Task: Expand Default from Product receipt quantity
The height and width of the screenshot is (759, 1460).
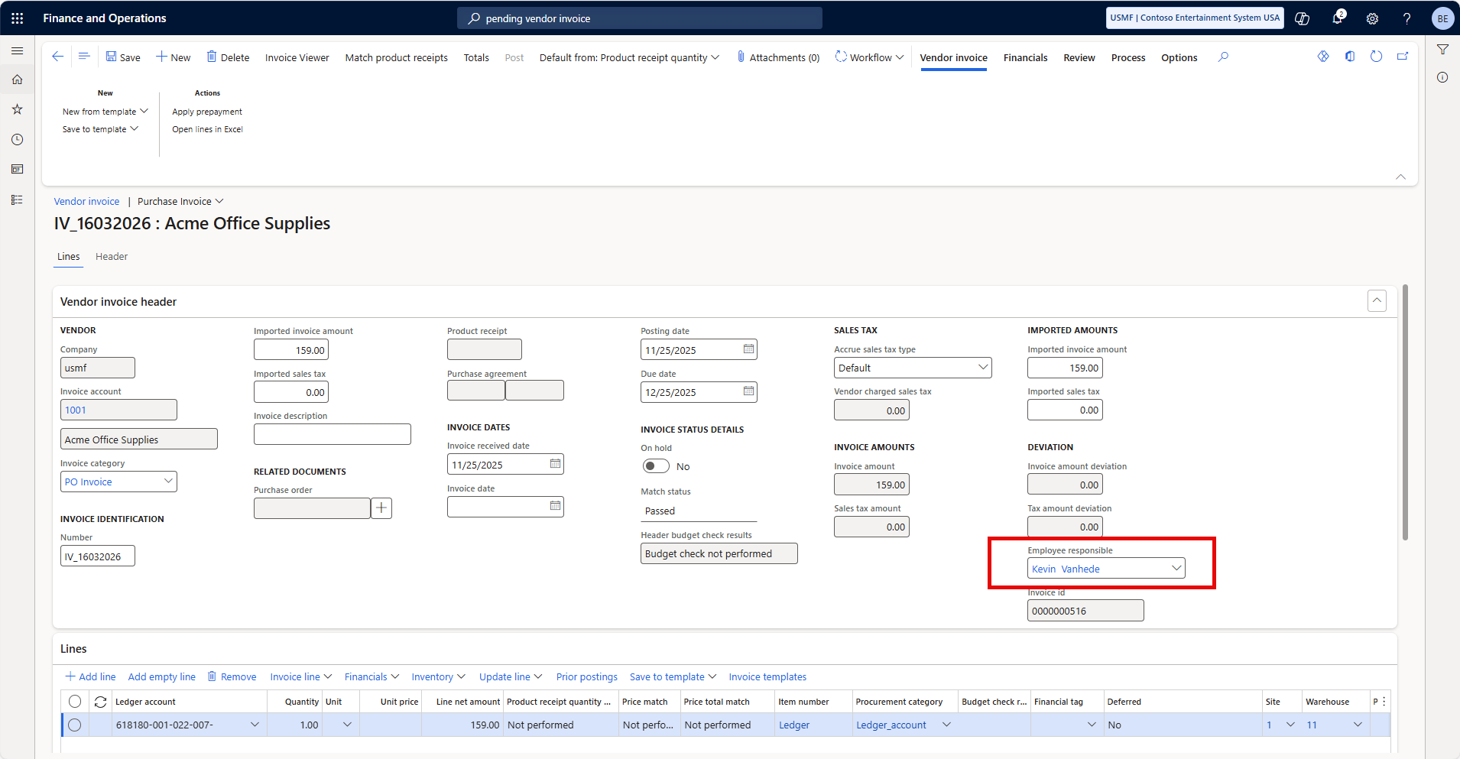Action: click(x=629, y=57)
